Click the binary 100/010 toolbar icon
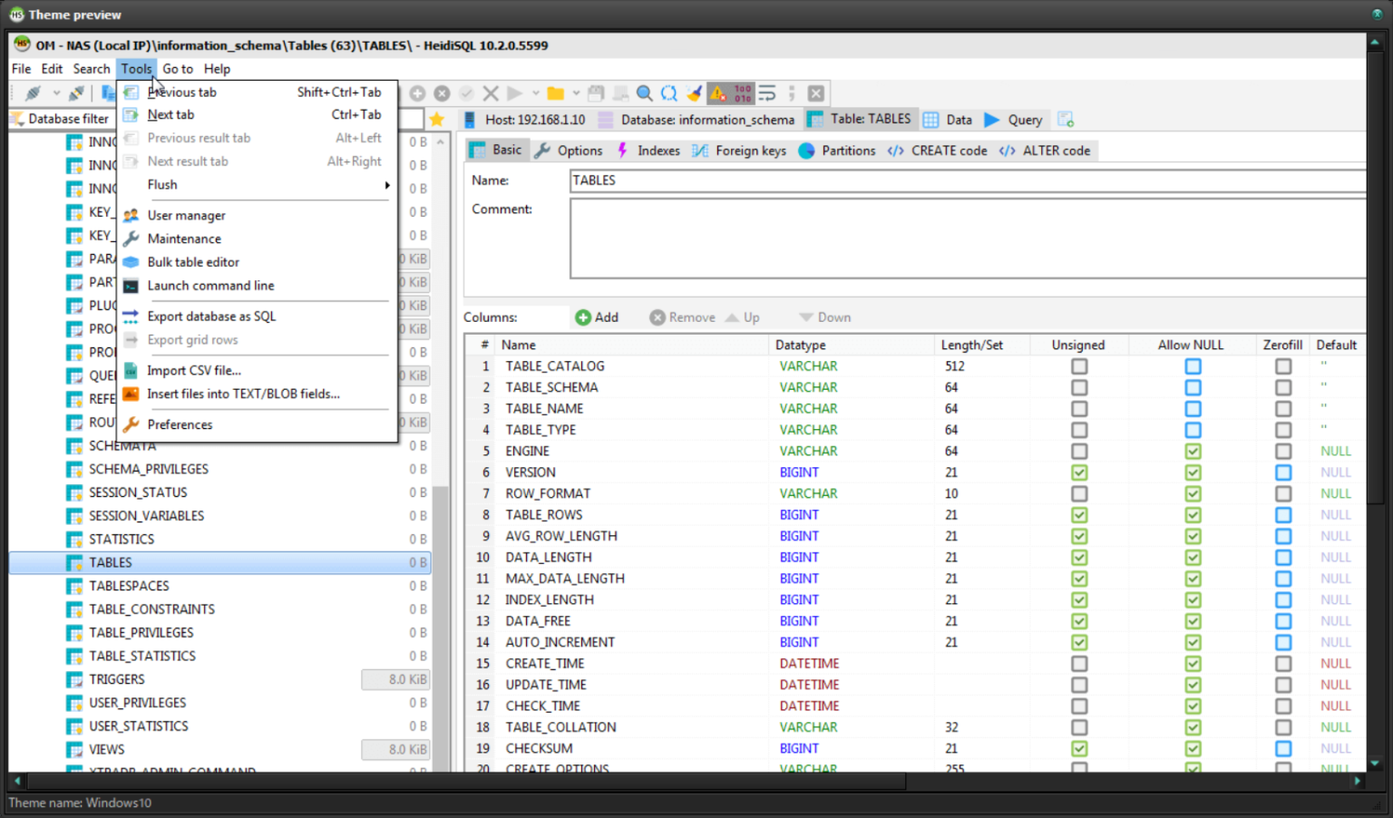The image size is (1393, 818). (x=743, y=93)
